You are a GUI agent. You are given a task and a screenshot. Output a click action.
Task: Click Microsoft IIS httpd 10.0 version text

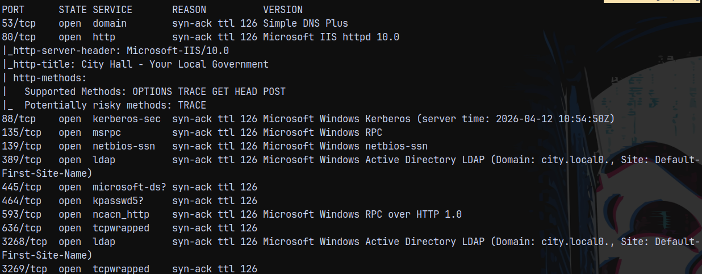point(331,37)
